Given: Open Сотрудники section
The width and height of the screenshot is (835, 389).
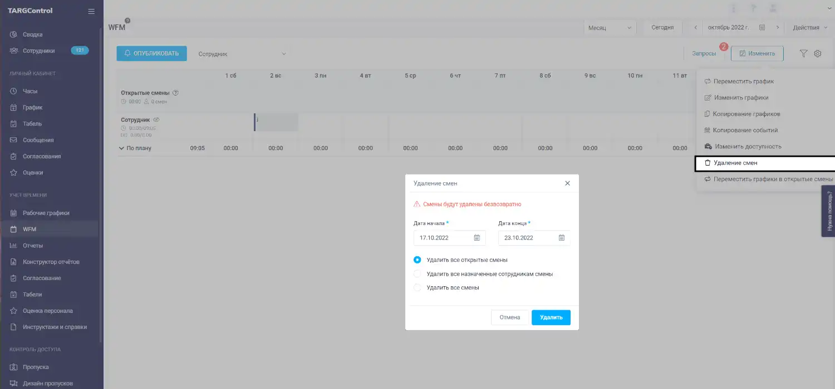Looking at the screenshot, I should pos(38,51).
